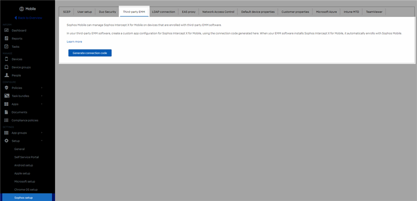The image size is (417, 201).
Task: Switch to the SCEP tab
Action: 67,12
